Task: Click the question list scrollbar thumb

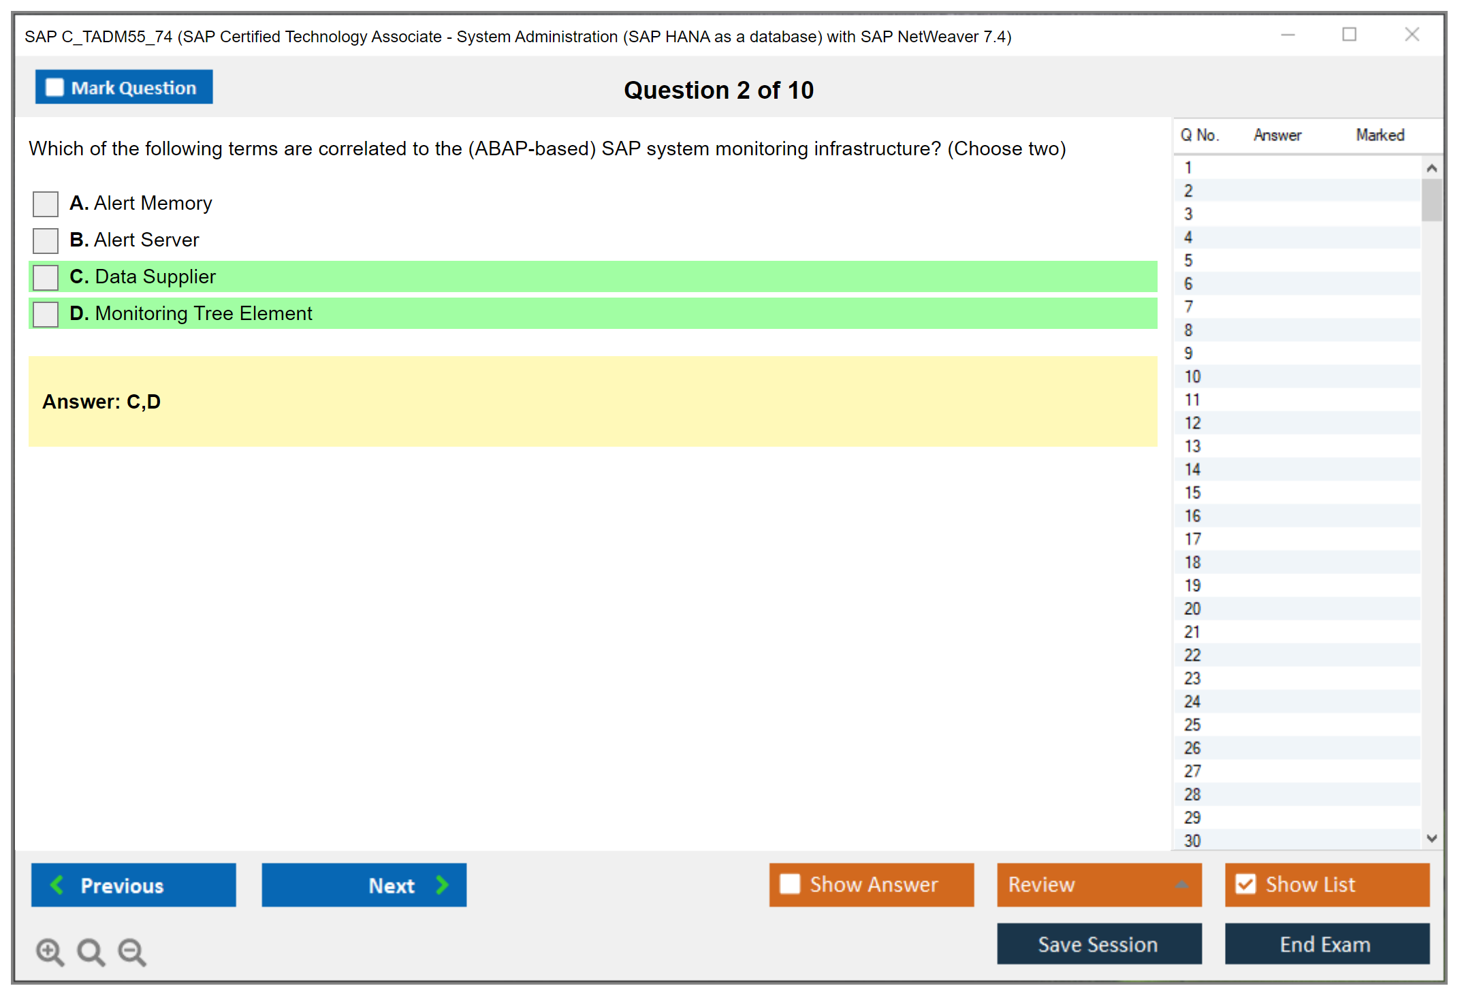Action: (x=1431, y=200)
